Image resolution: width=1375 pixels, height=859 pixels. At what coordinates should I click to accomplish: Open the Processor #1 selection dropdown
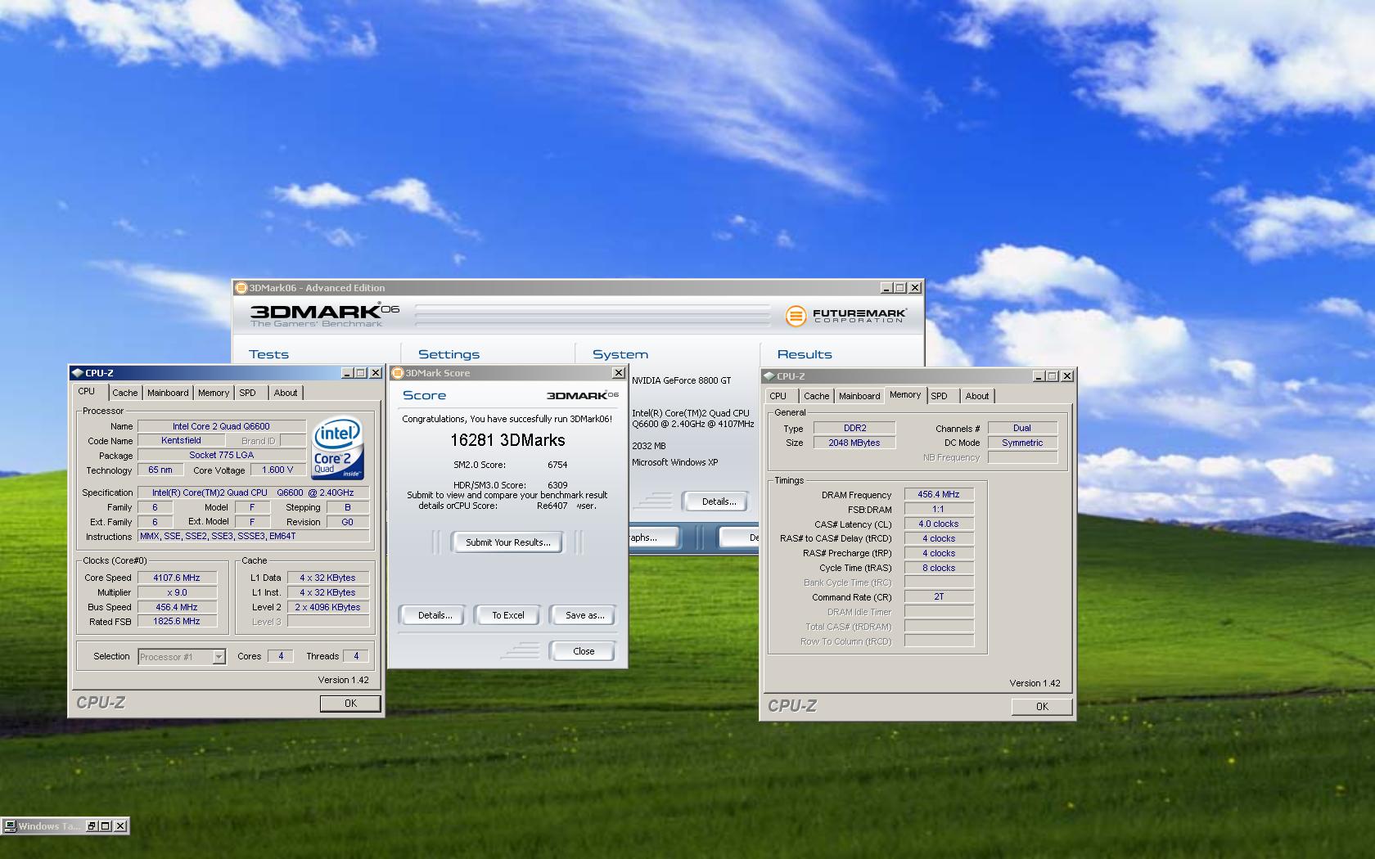click(219, 657)
